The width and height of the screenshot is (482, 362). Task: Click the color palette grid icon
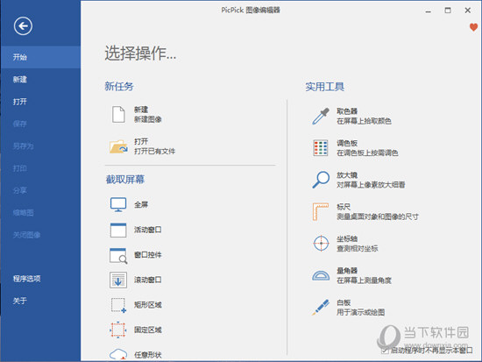point(320,148)
